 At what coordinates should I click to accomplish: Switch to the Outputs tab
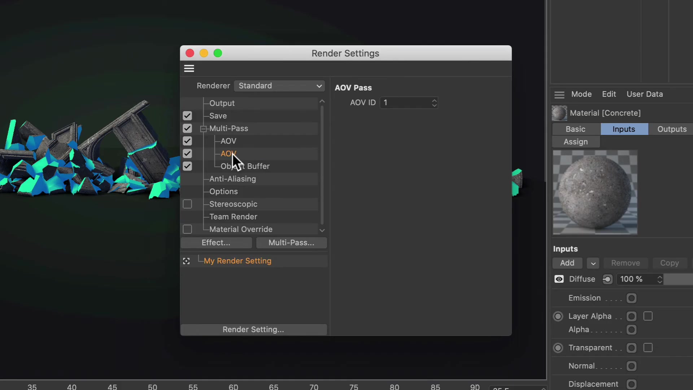tap(671, 129)
